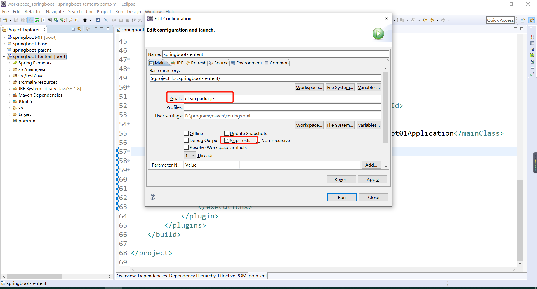Open the Navigate menu
Viewport: 537px width, 289px height.
click(55, 11)
